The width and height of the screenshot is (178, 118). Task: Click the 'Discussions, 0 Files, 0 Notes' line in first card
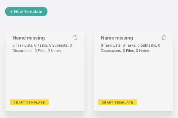click(36, 51)
